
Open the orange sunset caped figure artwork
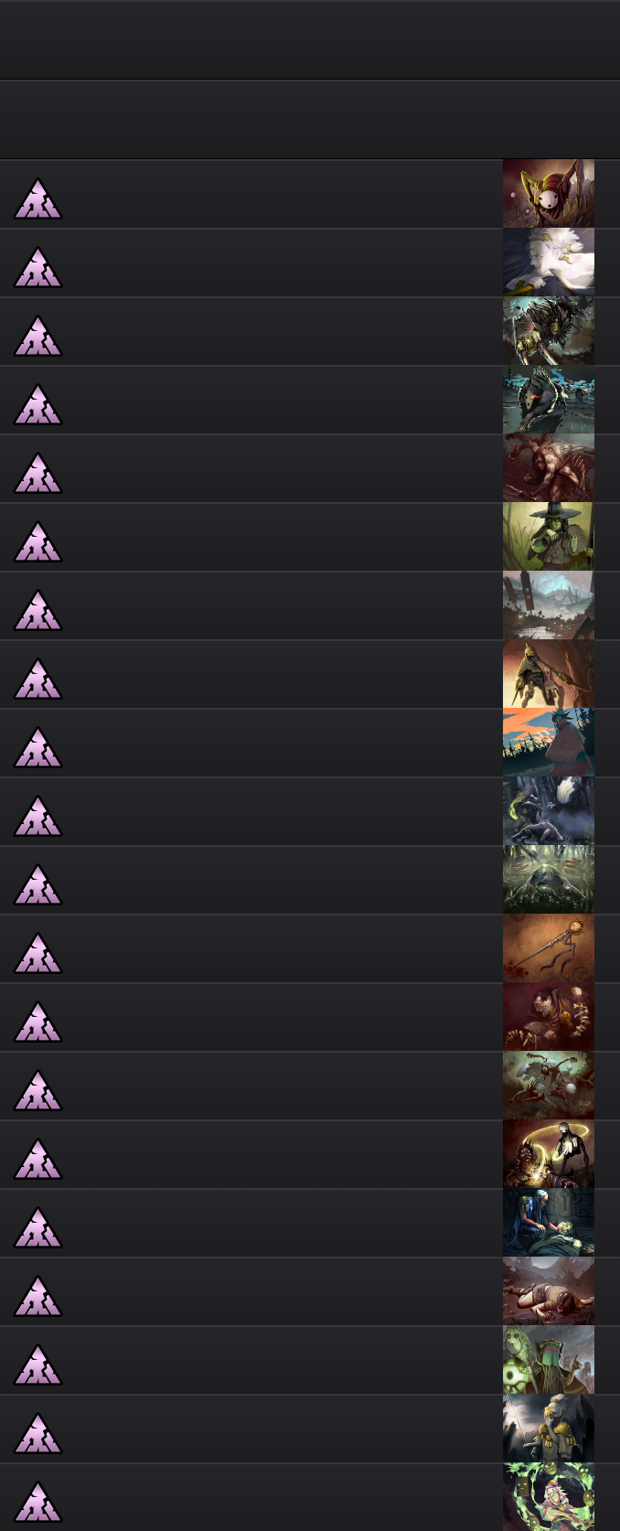tap(549, 743)
